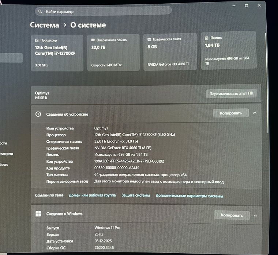Click "Дата установки" label
The image size is (278, 255).
click(x=60, y=241)
